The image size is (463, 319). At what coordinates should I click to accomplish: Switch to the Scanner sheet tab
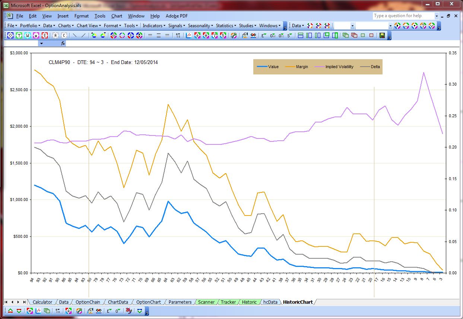(206, 302)
